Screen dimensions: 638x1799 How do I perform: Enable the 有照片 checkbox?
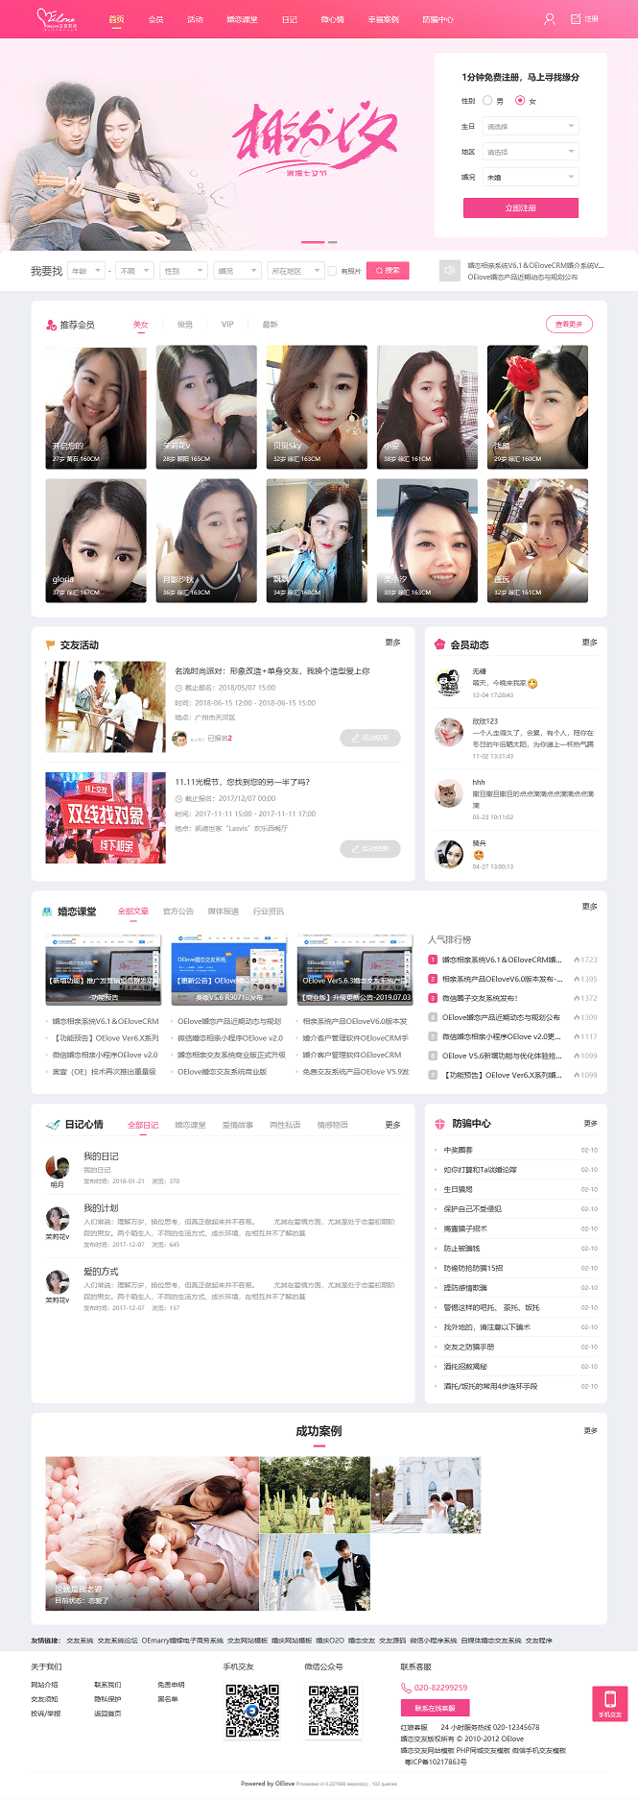pos(332,272)
